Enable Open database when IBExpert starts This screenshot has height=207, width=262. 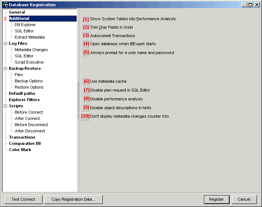coord(119,44)
